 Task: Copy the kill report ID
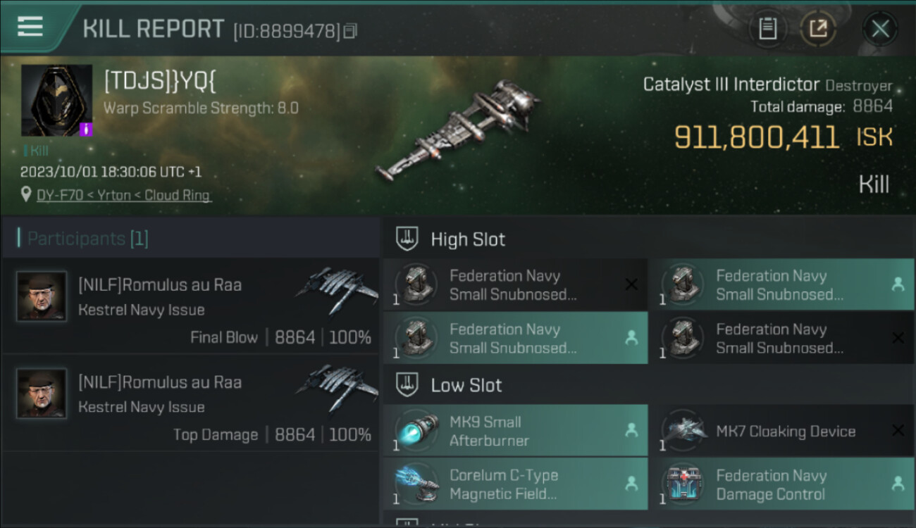coord(350,31)
